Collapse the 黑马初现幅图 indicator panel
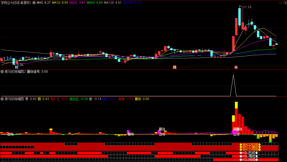 point(2,99)
